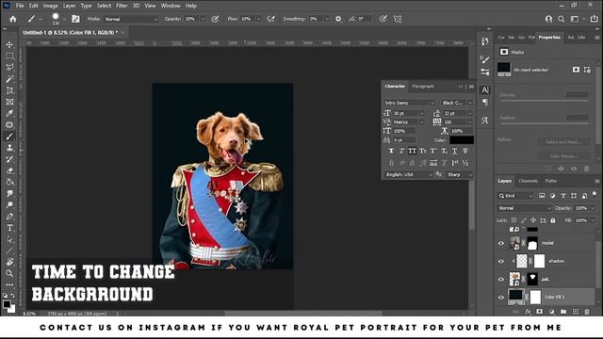
Task: Open the History panel icon
Action: pyautogui.click(x=485, y=41)
